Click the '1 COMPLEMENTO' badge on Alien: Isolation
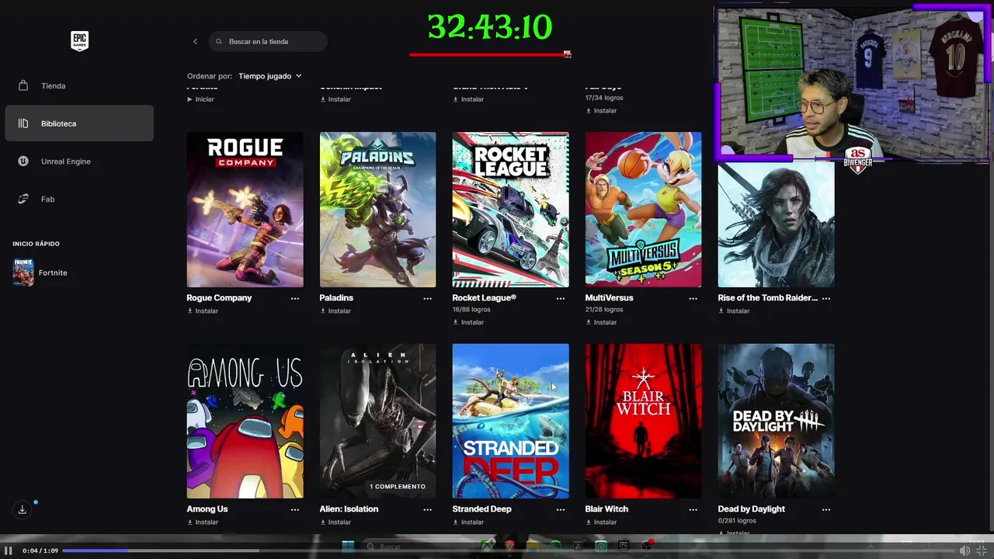This screenshot has height=559, width=994. [398, 487]
